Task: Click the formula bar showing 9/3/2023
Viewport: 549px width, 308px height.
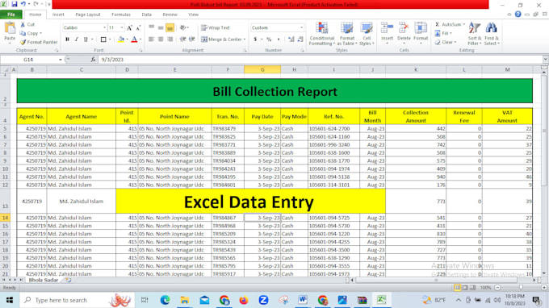Action: 321,60
